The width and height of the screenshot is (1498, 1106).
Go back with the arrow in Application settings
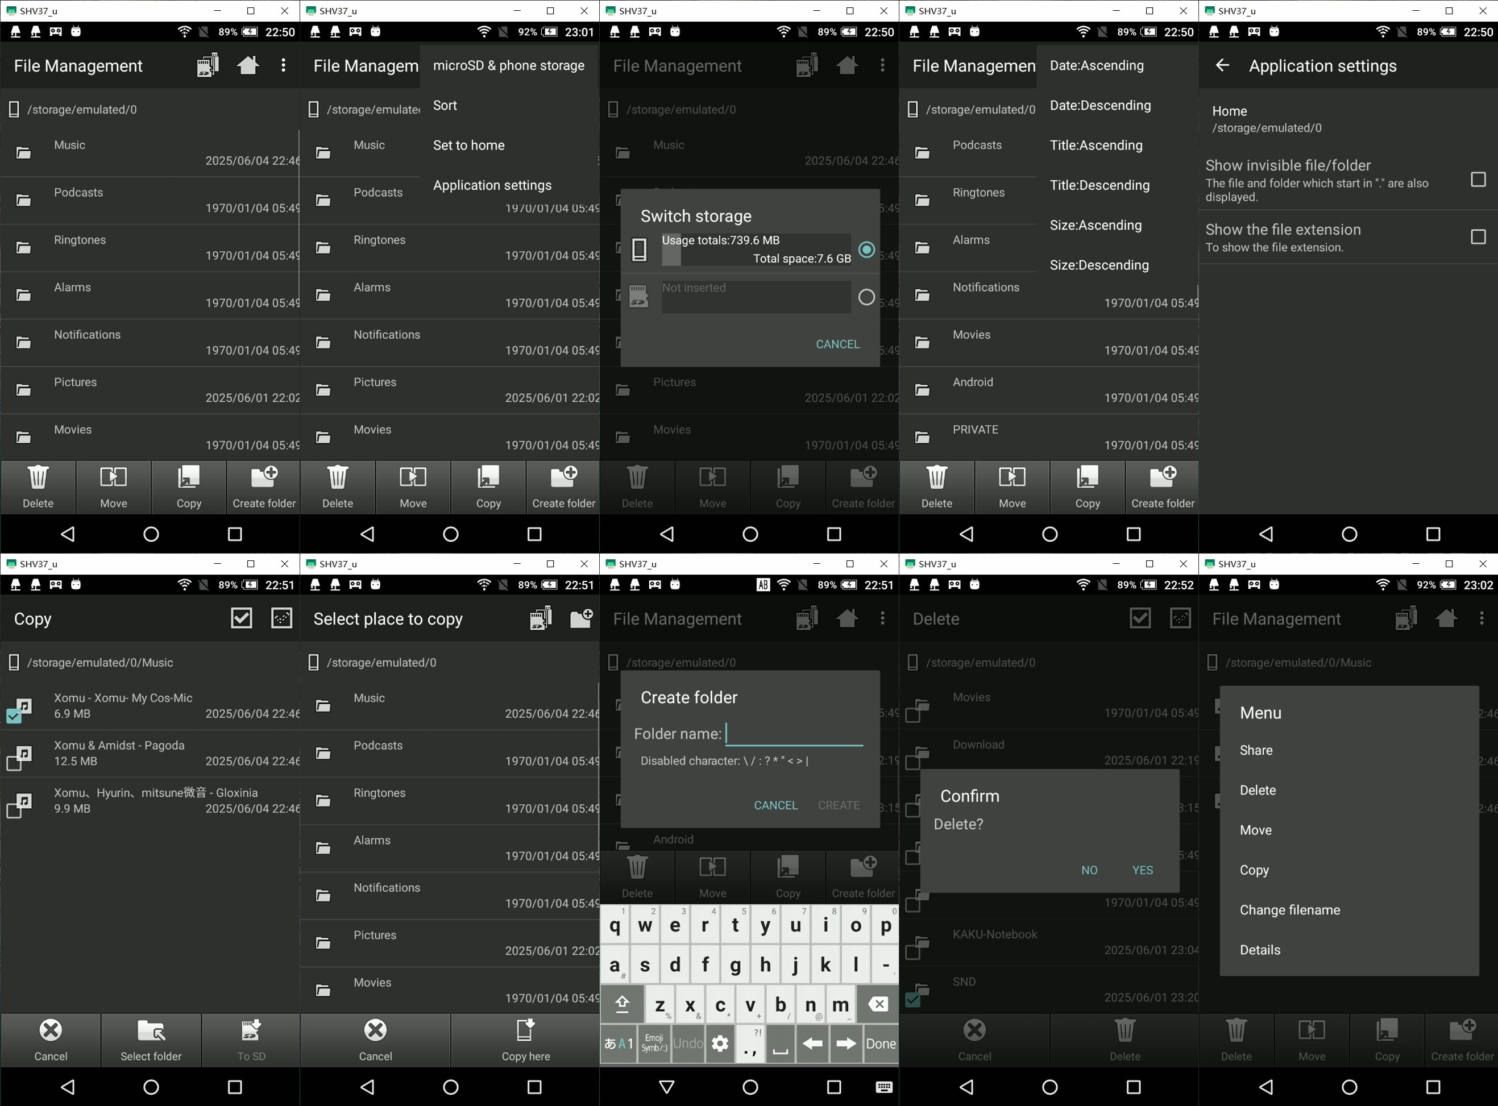point(1222,65)
